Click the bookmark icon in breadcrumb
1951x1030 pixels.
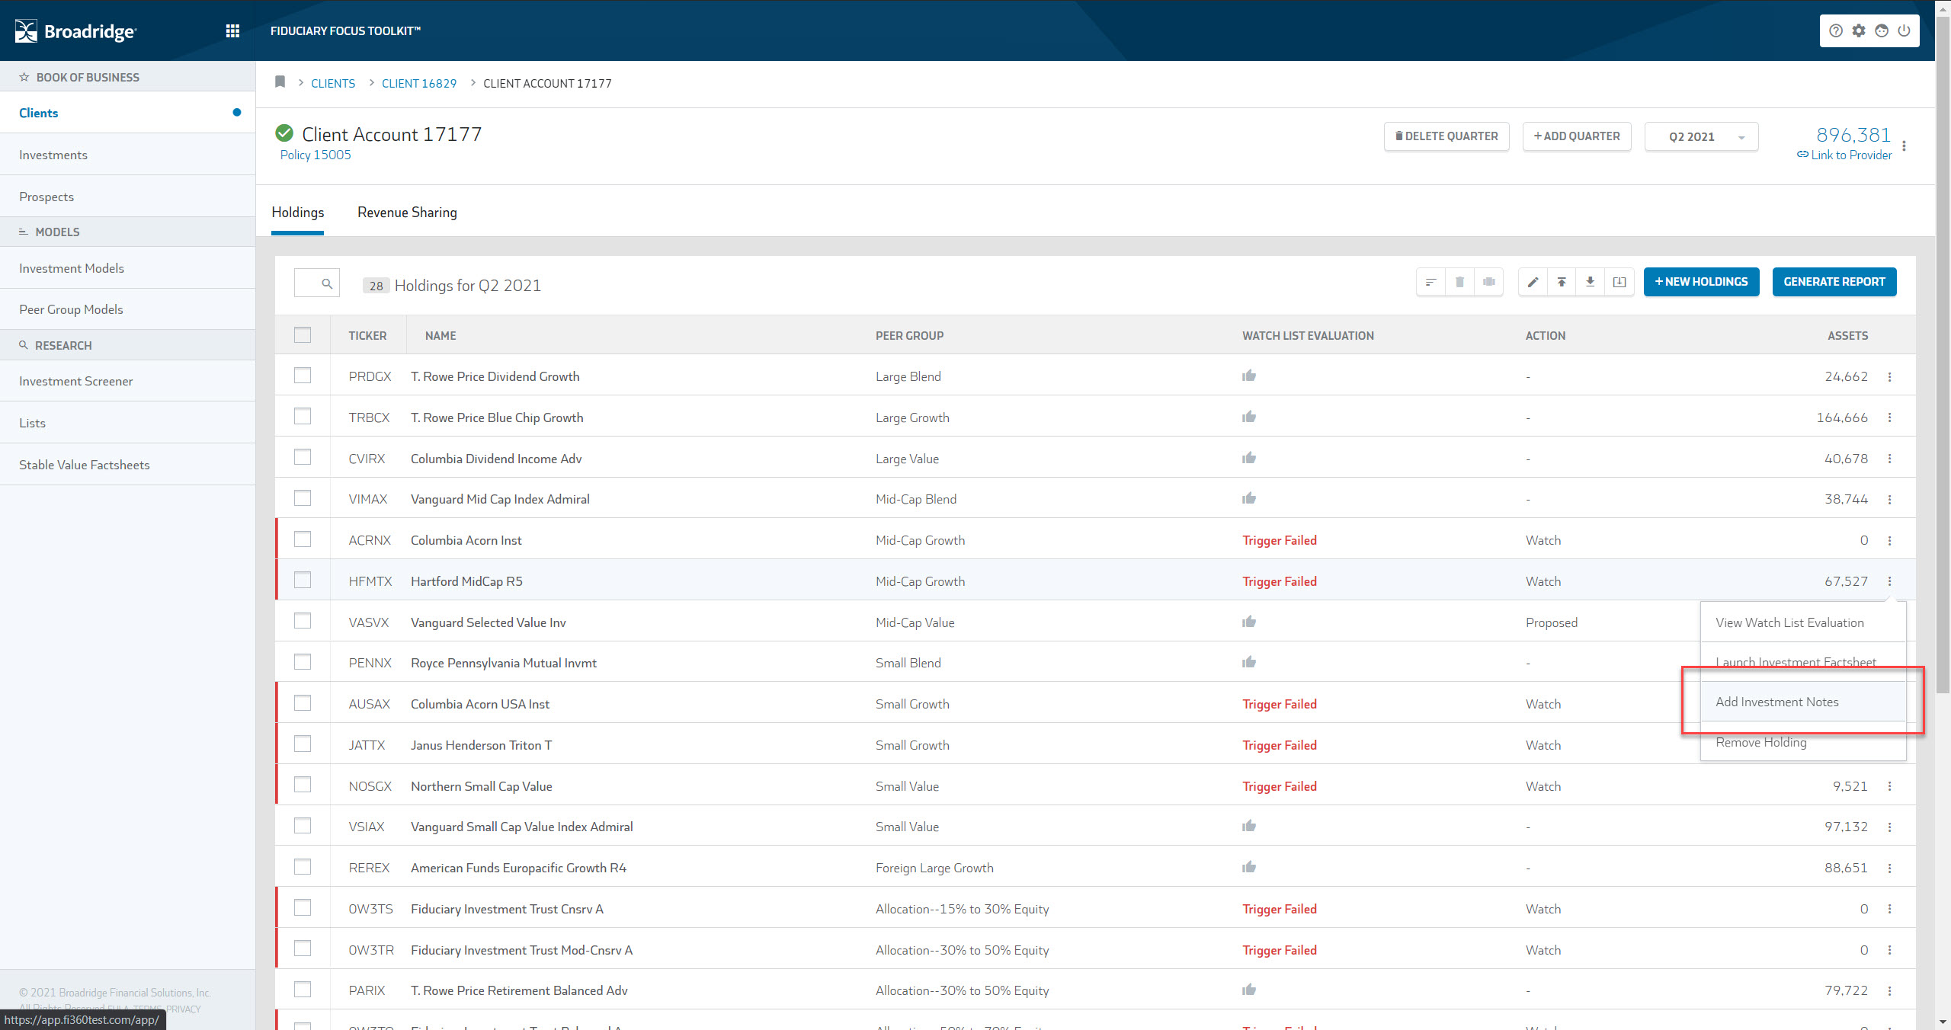click(x=280, y=82)
